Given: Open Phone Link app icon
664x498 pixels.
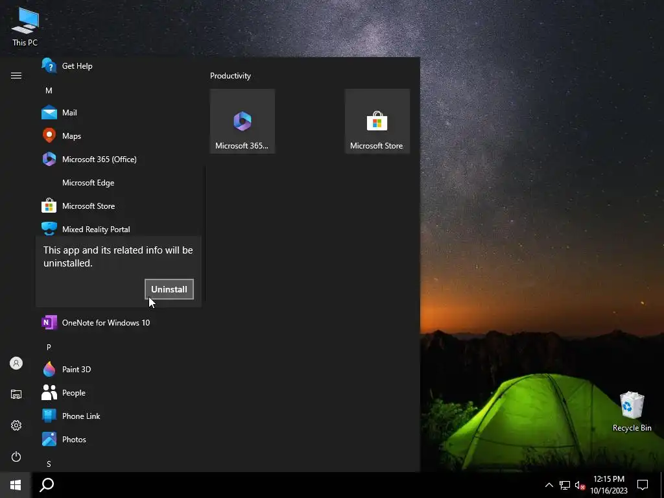Looking at the screenshot, I should 49,416.
